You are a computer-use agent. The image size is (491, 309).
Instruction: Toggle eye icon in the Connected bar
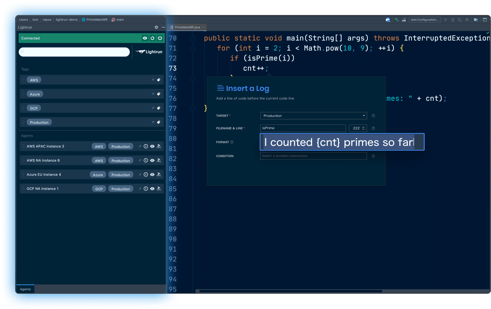tap(145, 38)
